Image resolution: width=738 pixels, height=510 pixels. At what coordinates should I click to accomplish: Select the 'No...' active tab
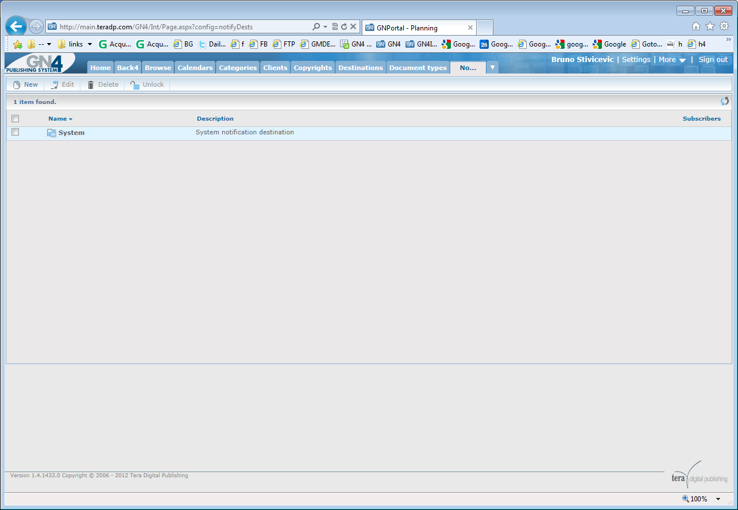point(468,67)
